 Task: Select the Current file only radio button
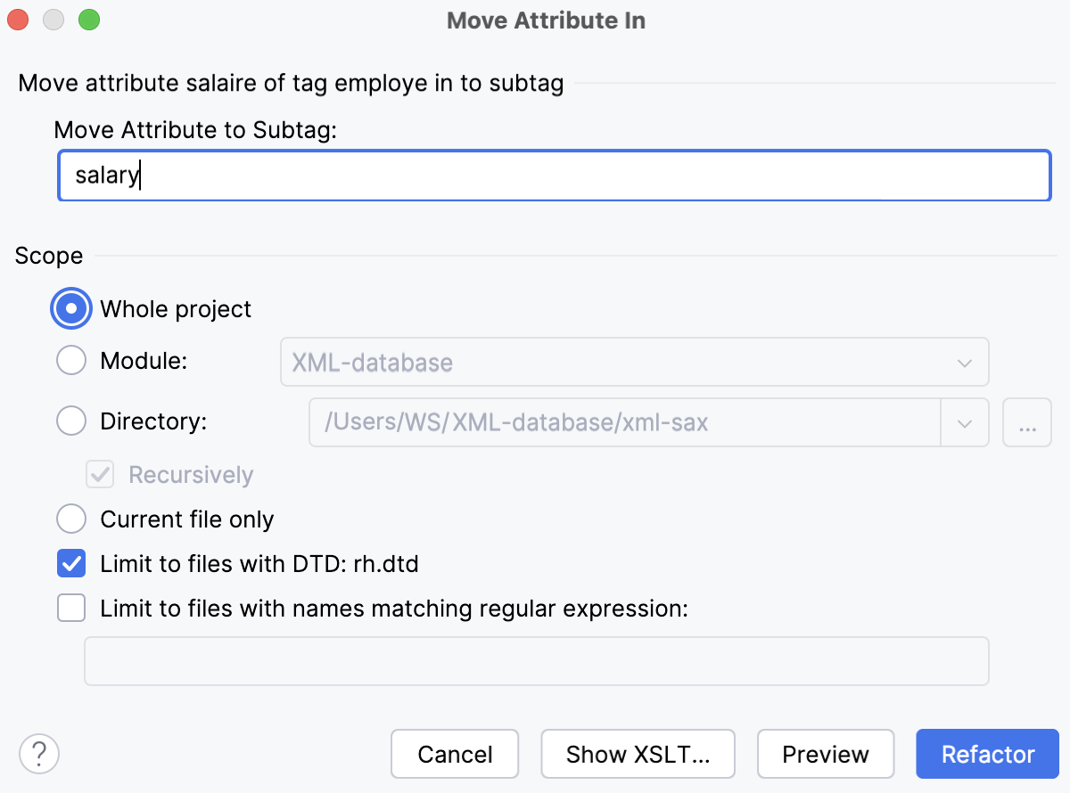[70, 519]
